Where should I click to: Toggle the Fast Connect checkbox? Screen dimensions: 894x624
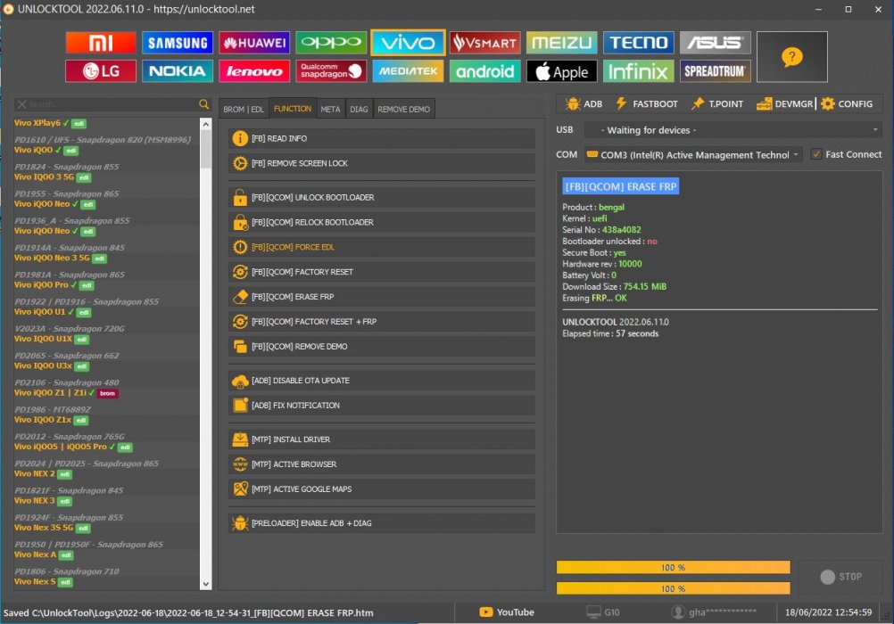(816, 154)
